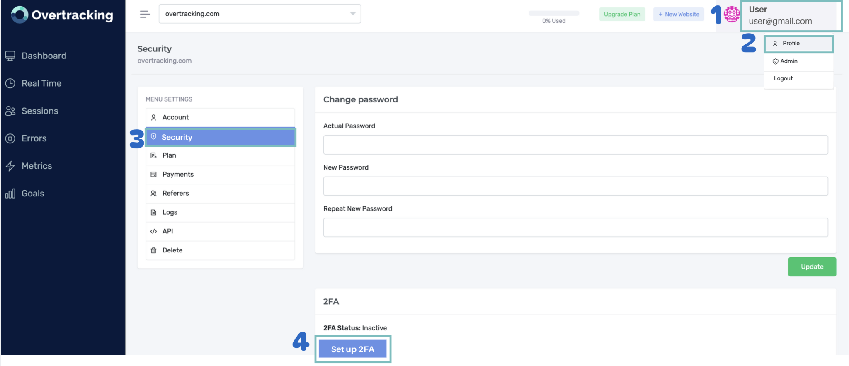Click the Errors circle icon
This screenshot has width=849, height=366.
point(10,138)
